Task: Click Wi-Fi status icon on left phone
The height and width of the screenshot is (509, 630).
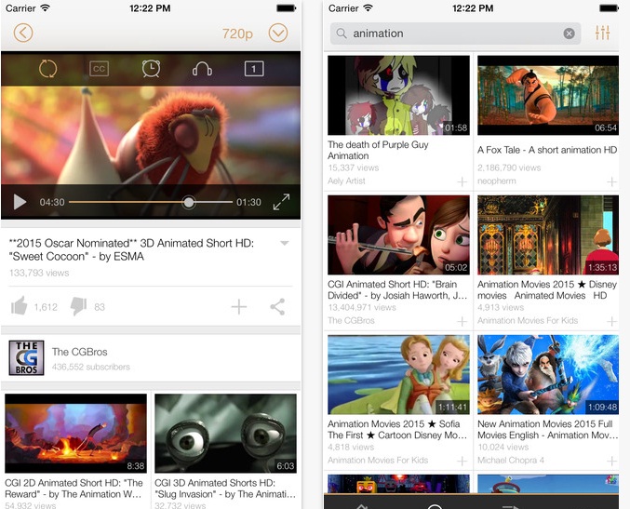Action: [x=46, y=8]
